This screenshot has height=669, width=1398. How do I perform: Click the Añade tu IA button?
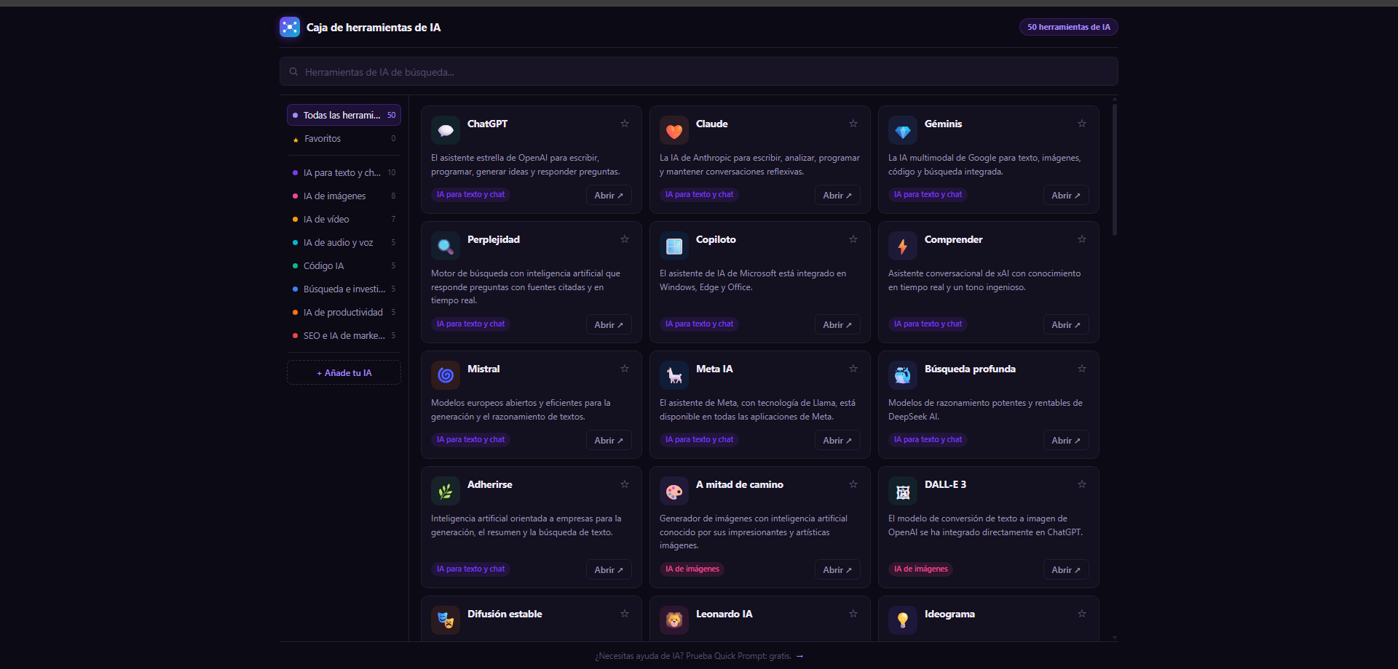coord(344,372)
